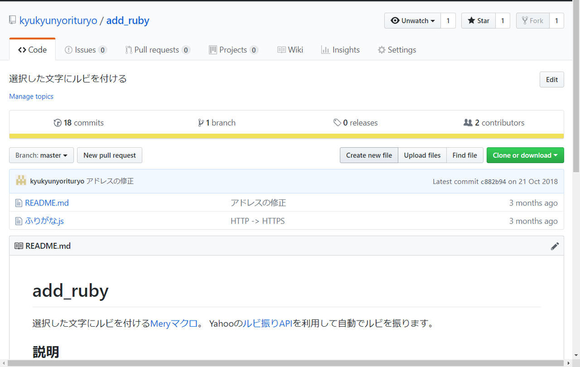The width and height of the screenshot is (580, 367).
Task: Go to the Projects tab
Action: click(233, 50)
